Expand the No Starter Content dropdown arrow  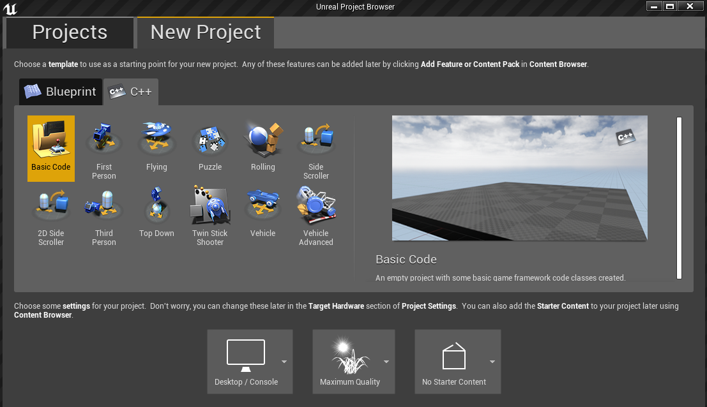click(x=492, y=362)
